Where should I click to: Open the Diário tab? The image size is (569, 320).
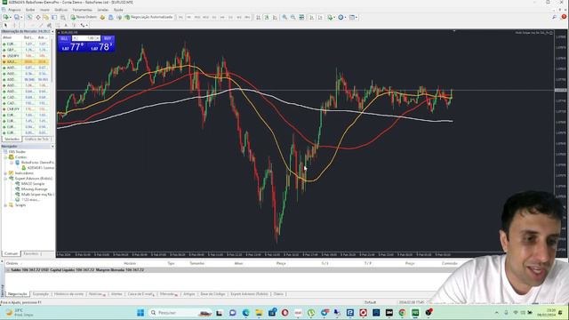278,294
